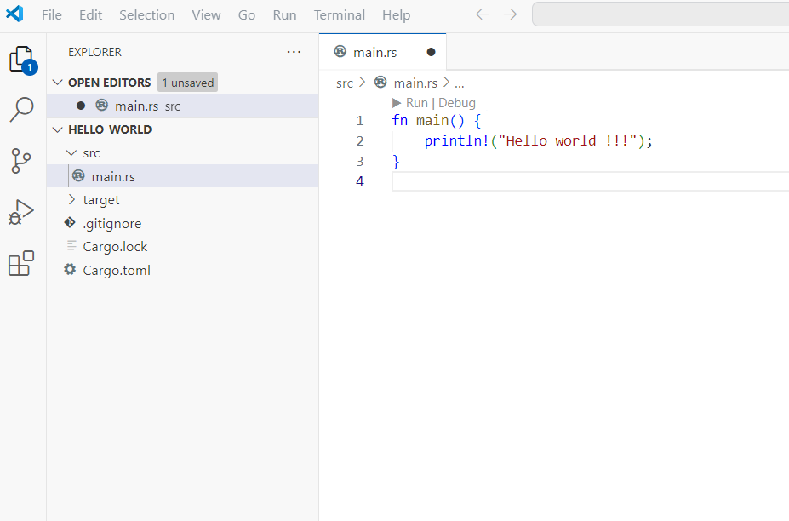The height and width of the screenshot is (521, 789).
Task: Open the Search view icon
Action: coord(21,109)
